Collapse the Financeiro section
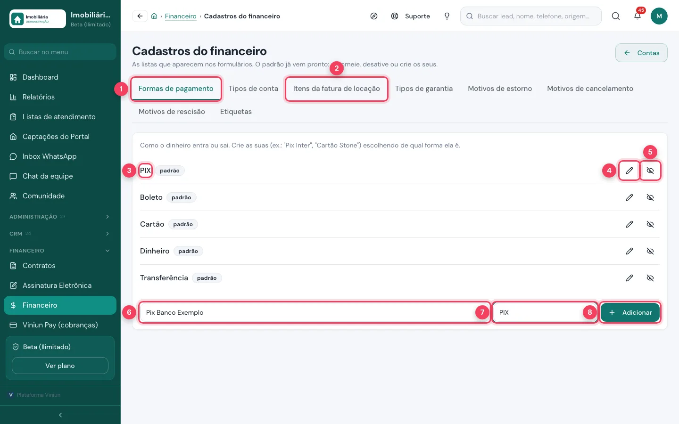Screen dimensions: 679x424 (60, 251)
